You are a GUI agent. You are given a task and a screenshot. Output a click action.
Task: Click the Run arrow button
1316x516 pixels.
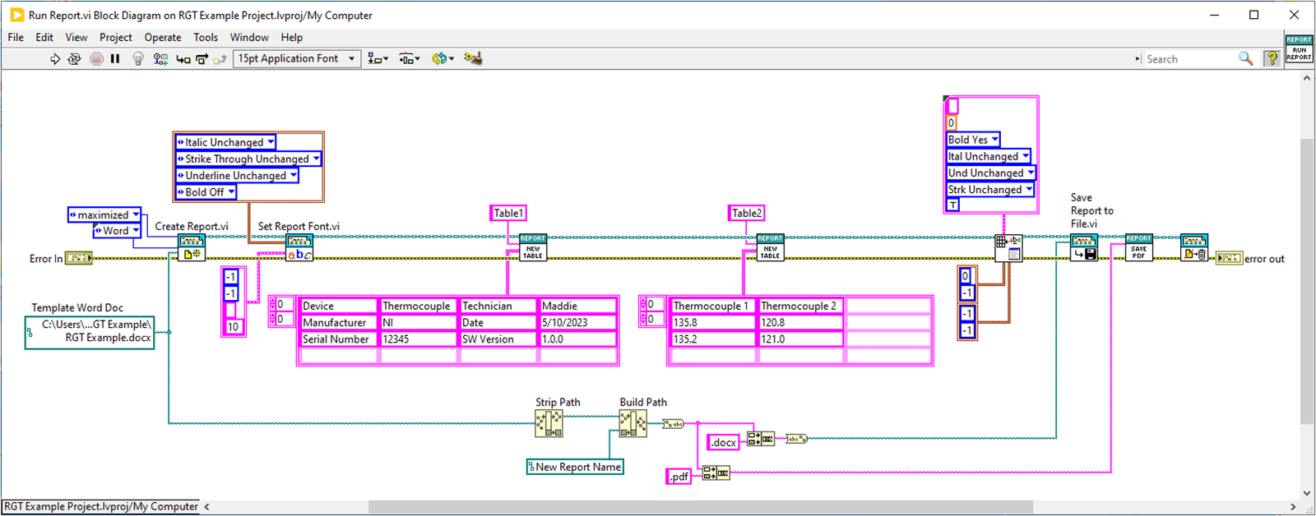pyautogui.click(x=55, y=59)
